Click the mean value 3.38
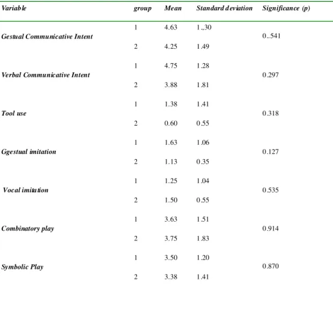 click(171, 277)
